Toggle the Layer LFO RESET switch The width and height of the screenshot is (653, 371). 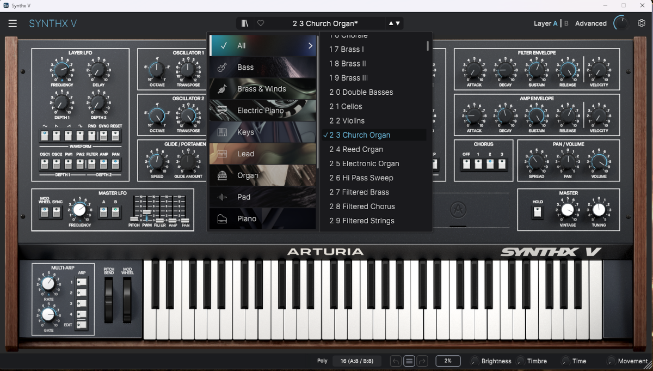pos(116,135)
